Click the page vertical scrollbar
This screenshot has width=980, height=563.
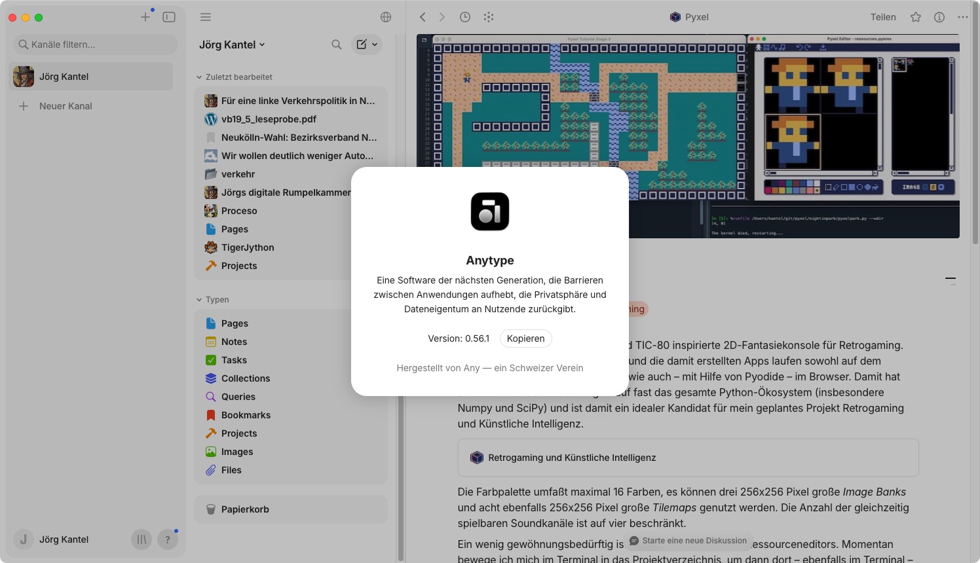[975, 124]
